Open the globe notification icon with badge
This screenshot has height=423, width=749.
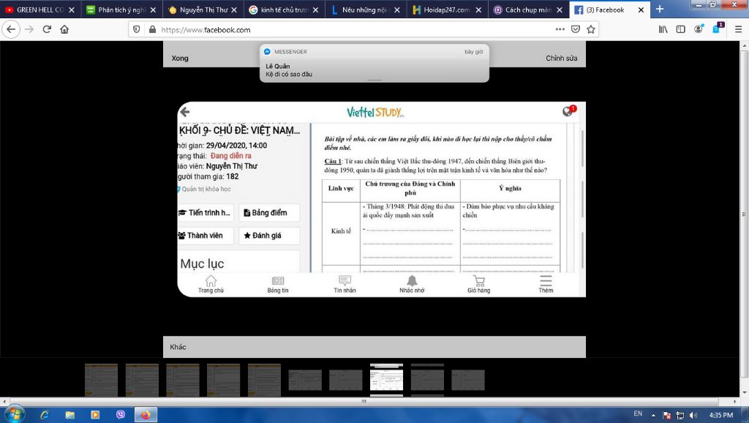pyautogui.click(x=568, y=111)
